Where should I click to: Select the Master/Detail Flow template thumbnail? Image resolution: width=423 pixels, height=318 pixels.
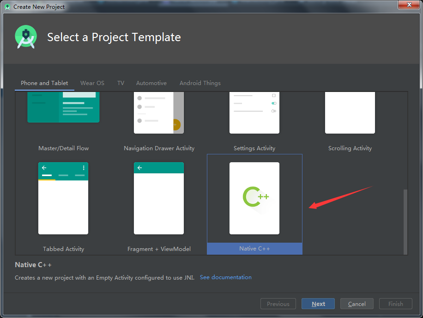point(63,107)
